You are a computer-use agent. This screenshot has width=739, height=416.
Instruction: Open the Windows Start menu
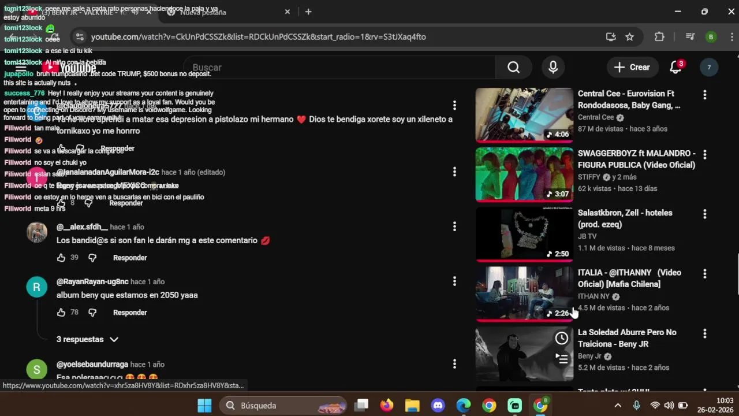(x=204, y=406)
